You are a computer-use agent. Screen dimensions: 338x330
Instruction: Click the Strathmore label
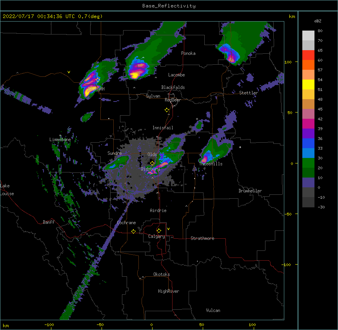coord(202,238)
